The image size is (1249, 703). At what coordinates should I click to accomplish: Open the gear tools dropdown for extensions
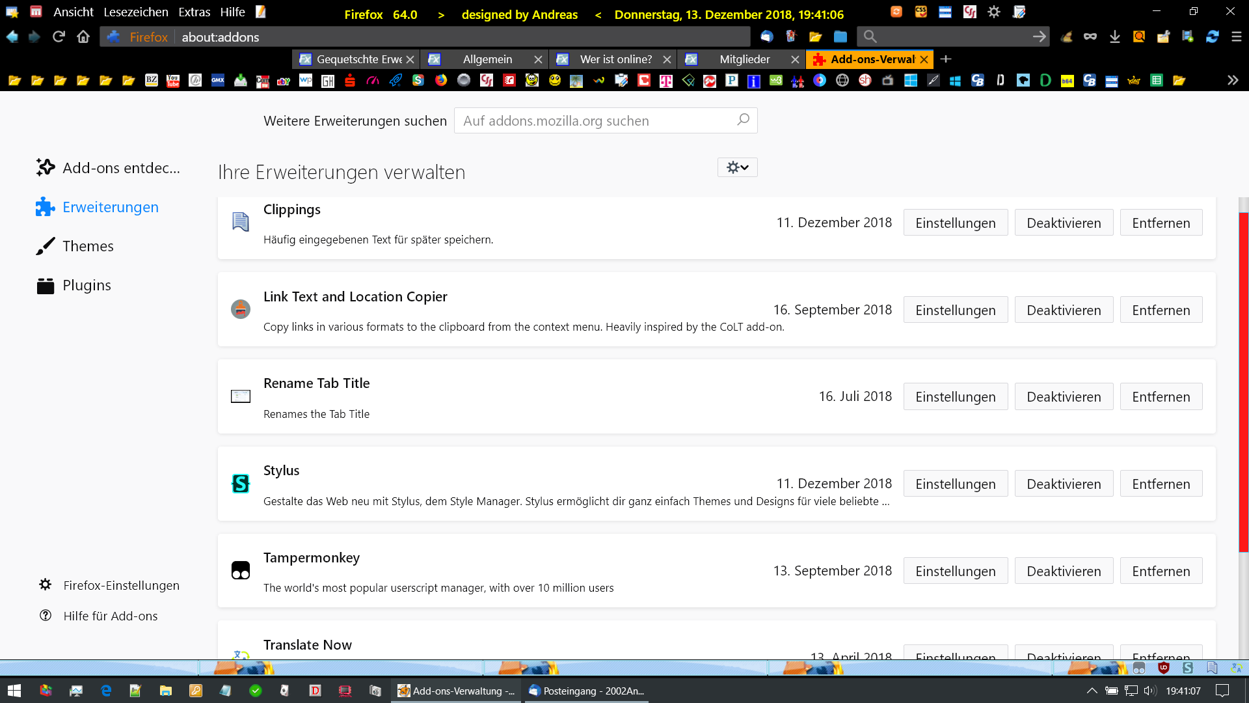point(737,167)
